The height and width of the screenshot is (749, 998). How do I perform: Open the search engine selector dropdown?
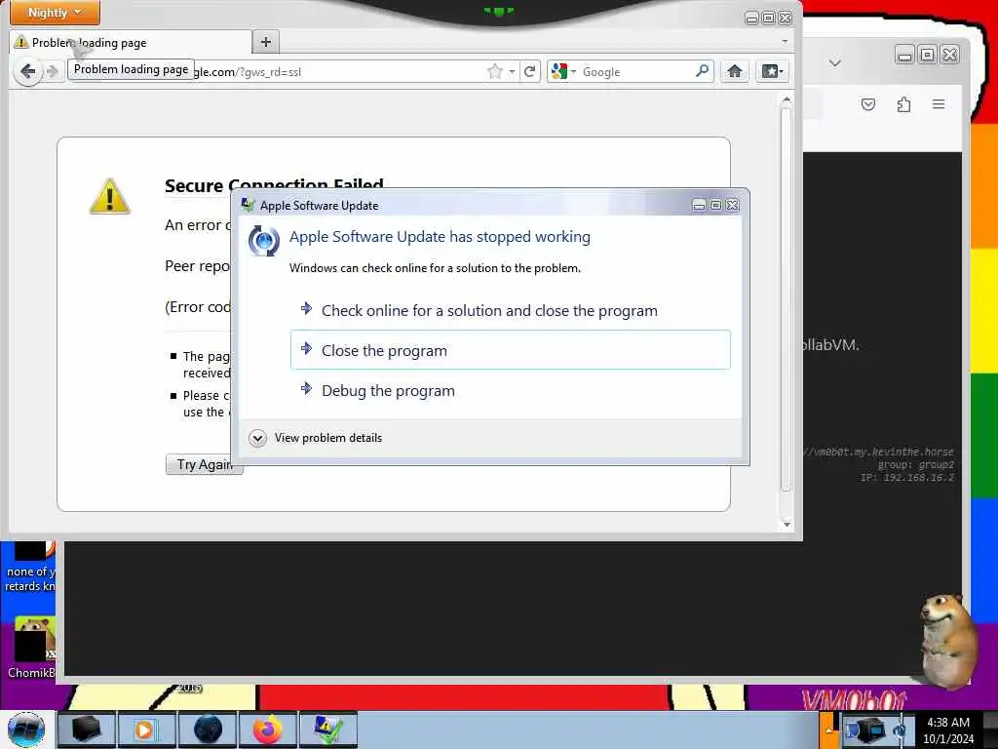564,71
